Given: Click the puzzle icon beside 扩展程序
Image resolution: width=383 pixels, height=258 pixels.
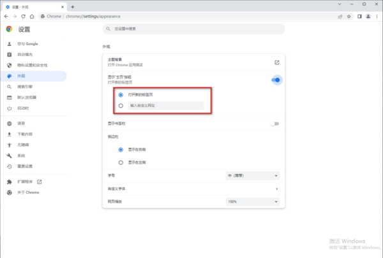Looking at the screenshot, I should [x=10, y=182].
